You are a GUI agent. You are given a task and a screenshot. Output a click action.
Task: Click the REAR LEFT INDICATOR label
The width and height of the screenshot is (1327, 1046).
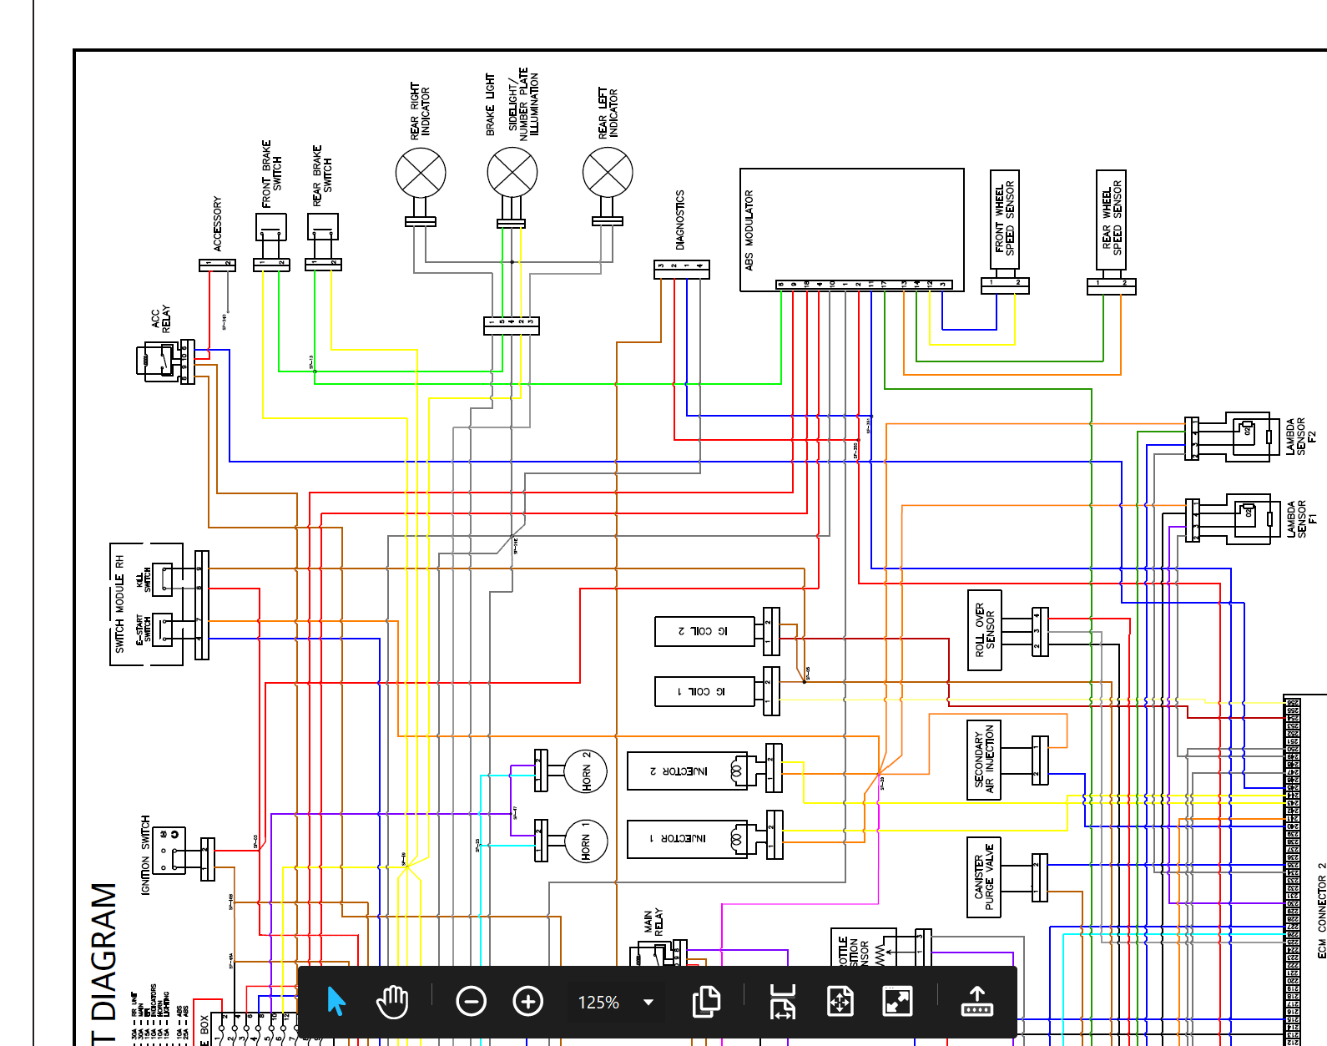point(608,112)
